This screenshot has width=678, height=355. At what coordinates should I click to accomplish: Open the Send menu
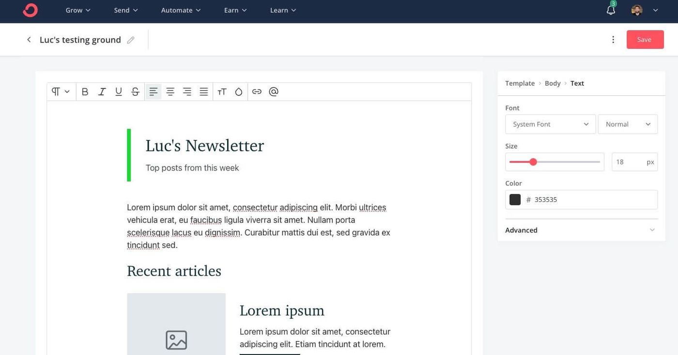[x=126, y=10]
